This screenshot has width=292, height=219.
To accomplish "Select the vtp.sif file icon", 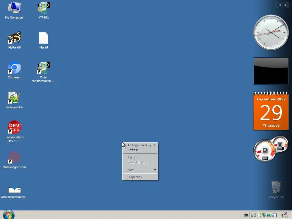I will tap(43, 40).
